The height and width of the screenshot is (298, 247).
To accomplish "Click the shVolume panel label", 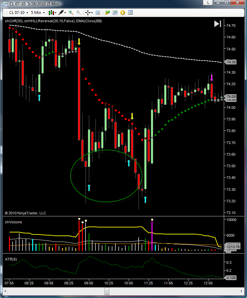I will tap(14, 222).
